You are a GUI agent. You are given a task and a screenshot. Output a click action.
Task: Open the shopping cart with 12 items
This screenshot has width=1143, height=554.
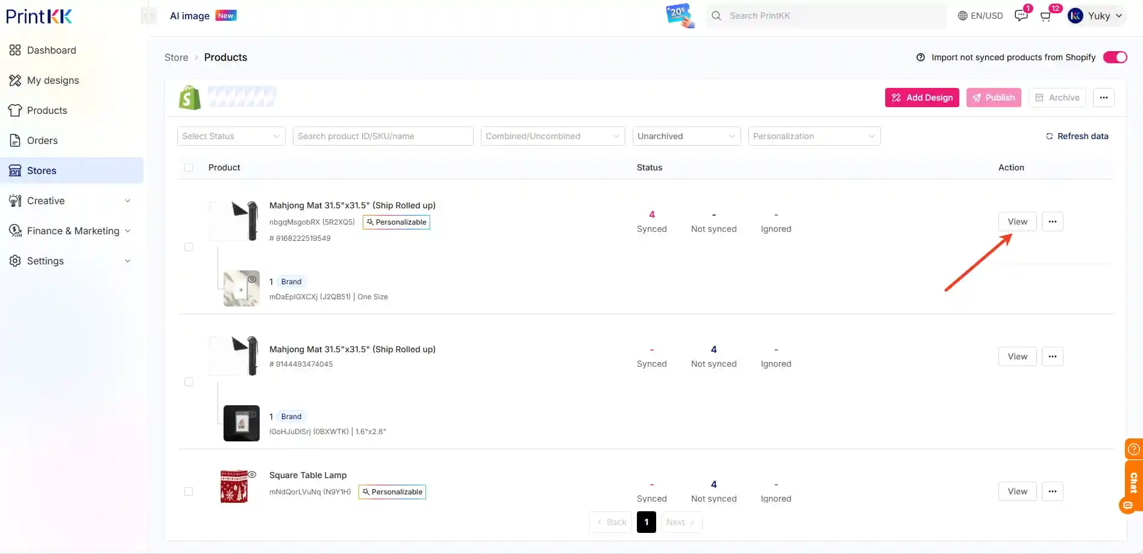(1045, 16)
